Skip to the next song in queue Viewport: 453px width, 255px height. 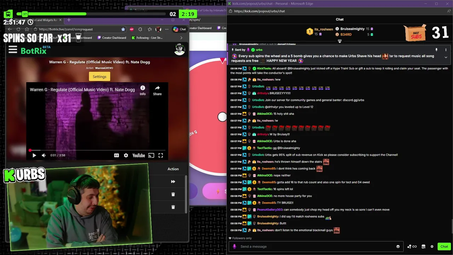[173, 182]
